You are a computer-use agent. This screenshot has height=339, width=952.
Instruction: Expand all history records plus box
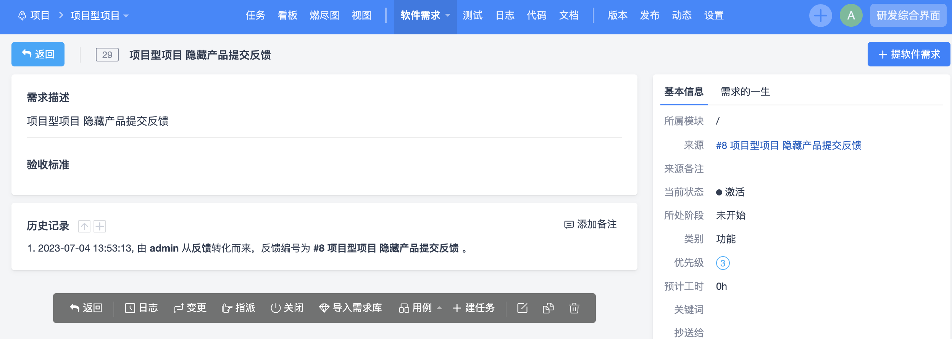[x=100, y=226]
